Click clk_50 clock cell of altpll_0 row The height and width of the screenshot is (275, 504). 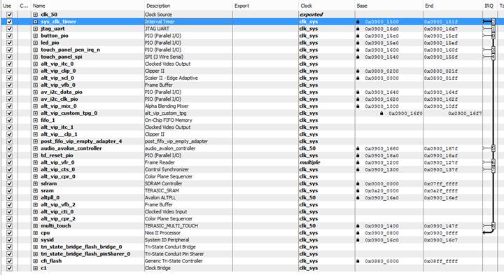pos(307,197)
